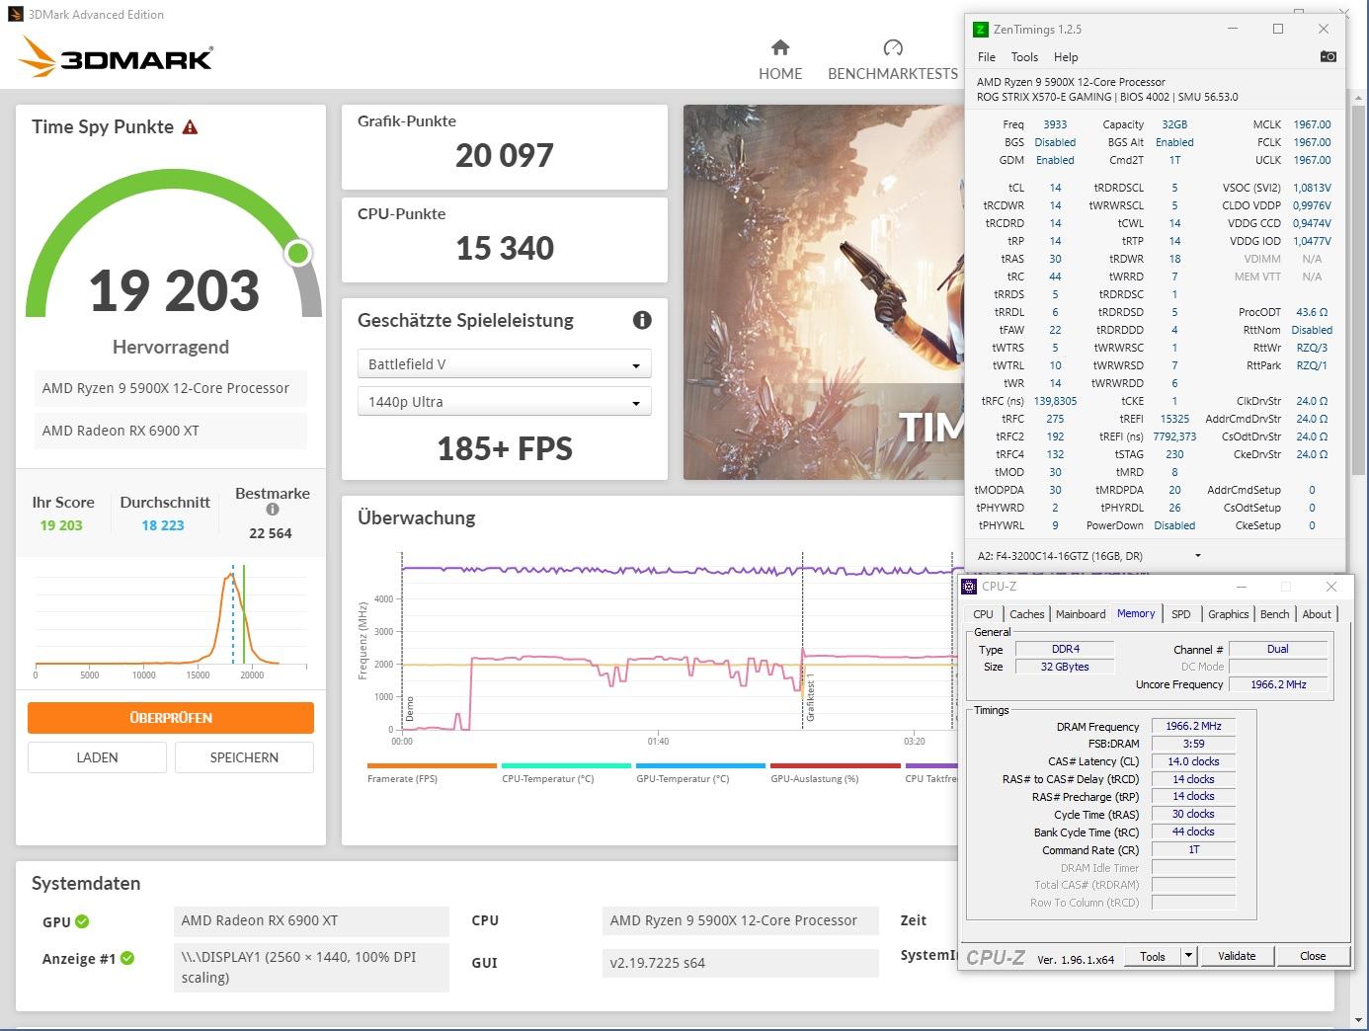The image size is (1369, 1031).
Task: Switch to CPU-Z CPU tab
Action: 984,614
